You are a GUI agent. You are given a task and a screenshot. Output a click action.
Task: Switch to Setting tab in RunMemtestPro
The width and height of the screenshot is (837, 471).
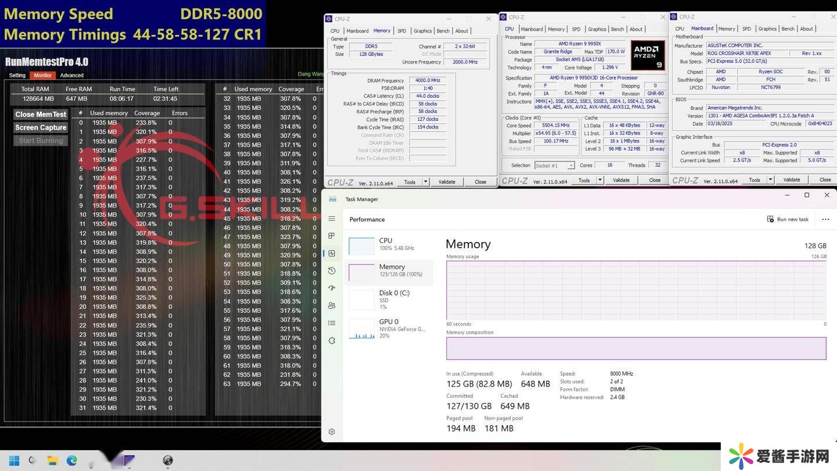pyautogui.click(x=17, y=75)
